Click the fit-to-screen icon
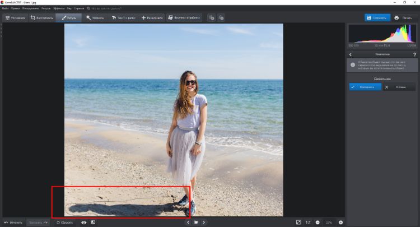Image resolution: width=420 pixels, height=227 pixels. pyautogui.click(x=298, y=223)
